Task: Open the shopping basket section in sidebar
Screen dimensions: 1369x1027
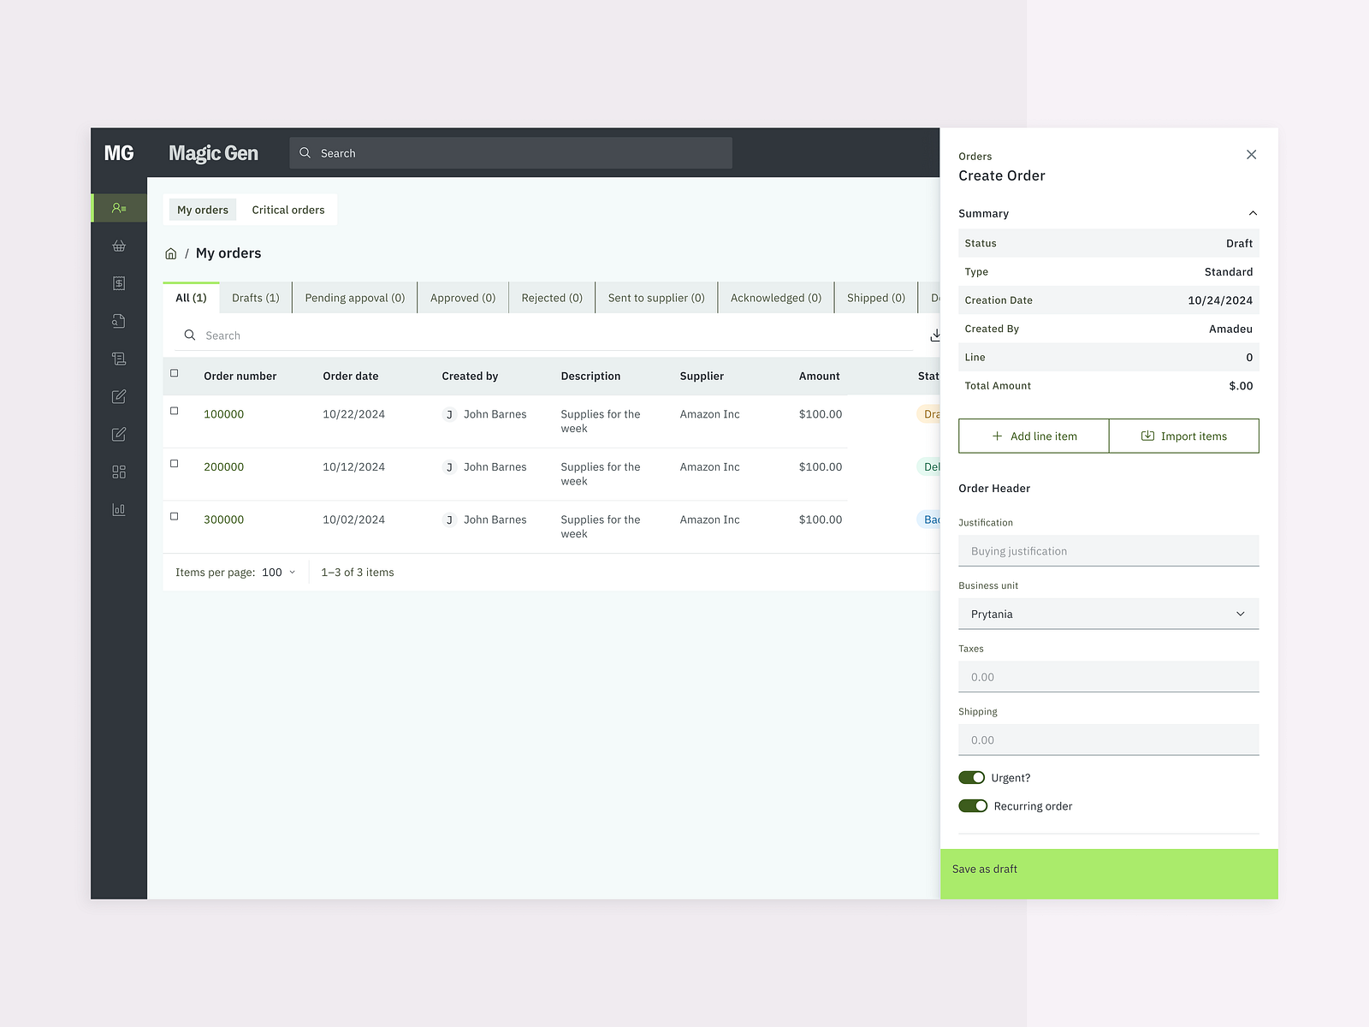Action: 118,246
